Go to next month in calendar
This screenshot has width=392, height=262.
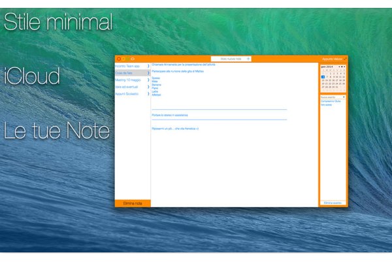click(344, 67)
